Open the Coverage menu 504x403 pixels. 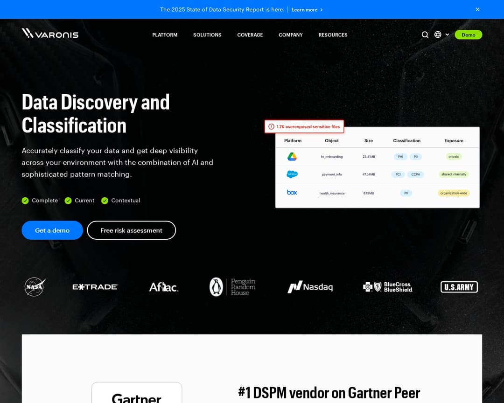(x=250, y=35)
